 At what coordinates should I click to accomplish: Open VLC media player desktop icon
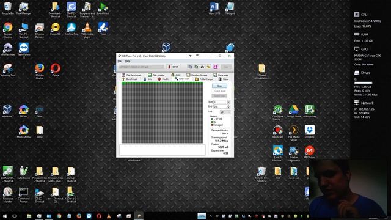click(87, 30)
